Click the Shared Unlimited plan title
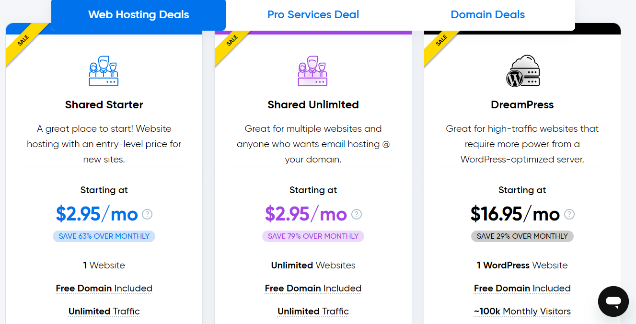636x324 pixels. click(x=313, y=104)
